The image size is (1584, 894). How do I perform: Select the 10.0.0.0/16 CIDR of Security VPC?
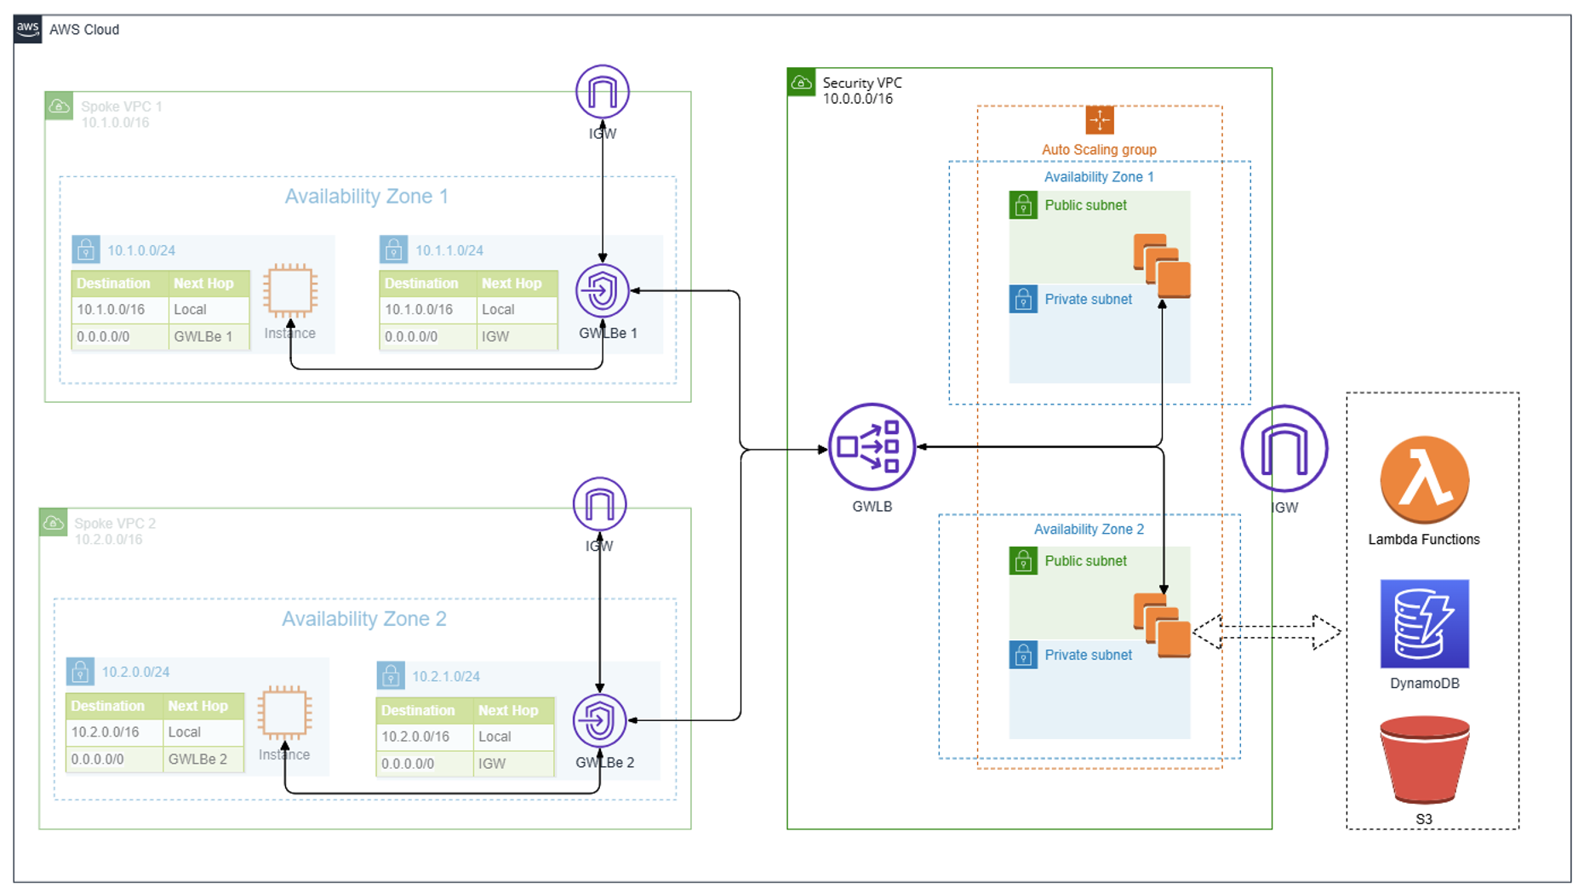coord(858,99)
